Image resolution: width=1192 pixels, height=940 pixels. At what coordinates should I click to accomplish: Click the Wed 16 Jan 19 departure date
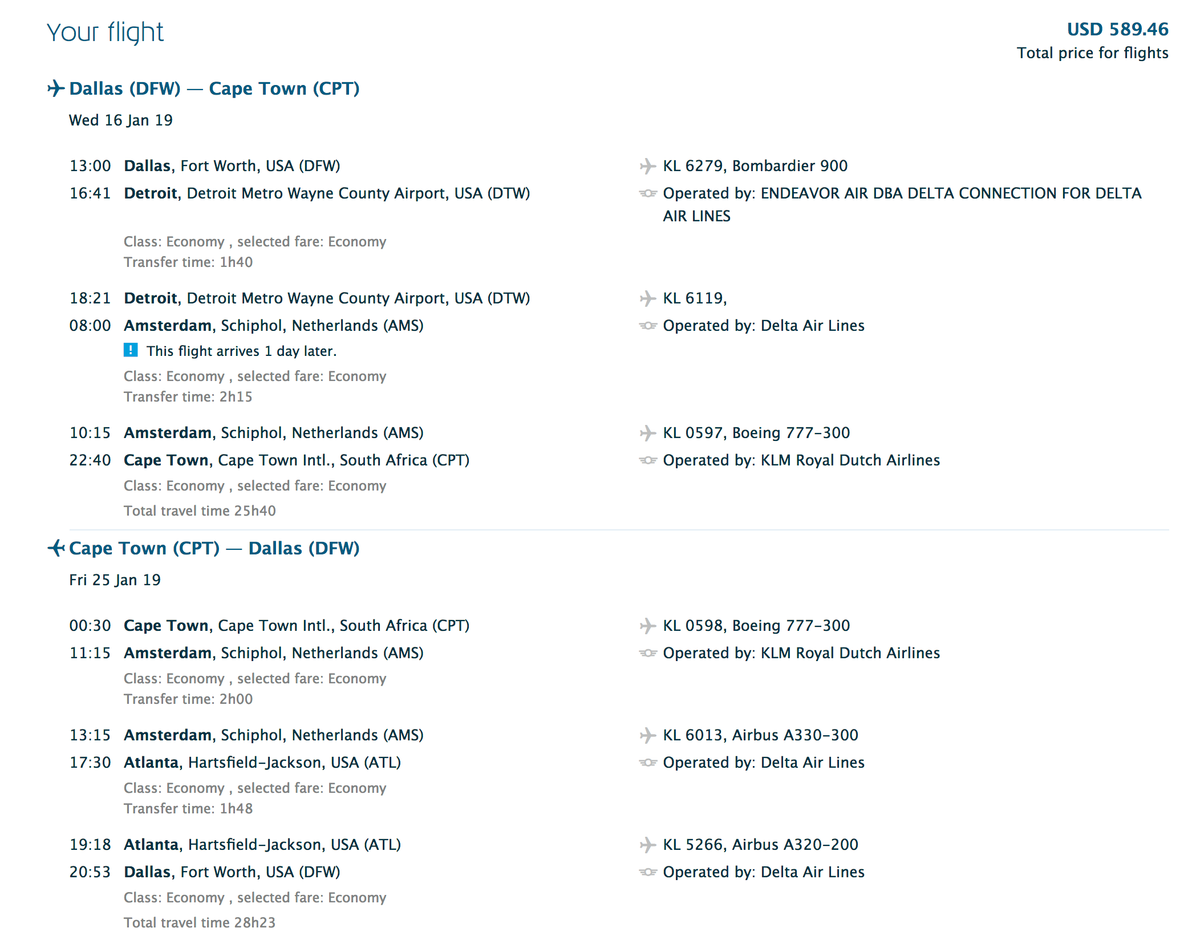(121, 120)
